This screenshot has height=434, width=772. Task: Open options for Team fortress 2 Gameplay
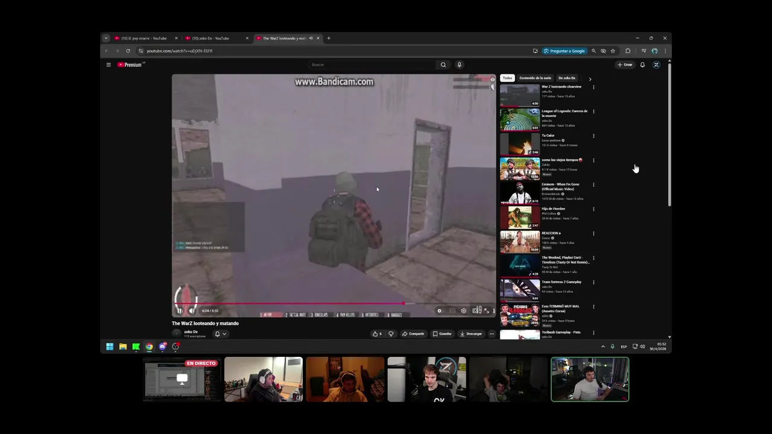(593, 282)
